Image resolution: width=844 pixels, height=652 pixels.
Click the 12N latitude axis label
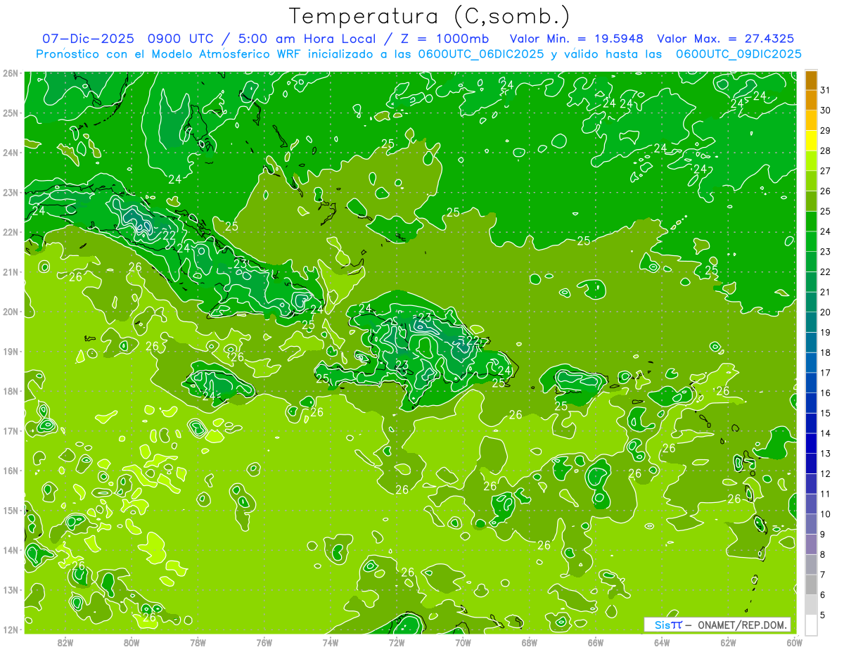click(x=11, y=629)
